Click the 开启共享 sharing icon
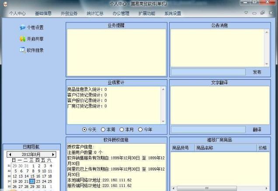278x191 pixels. click(22, 39)
